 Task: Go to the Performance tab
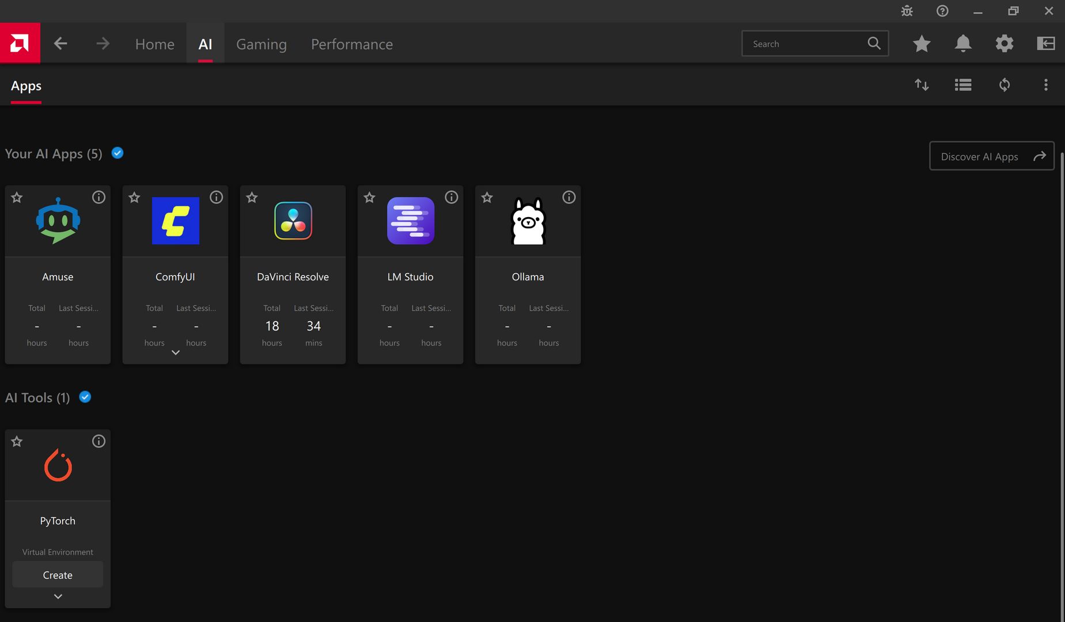pyautogui.click(x=351, y=44)
